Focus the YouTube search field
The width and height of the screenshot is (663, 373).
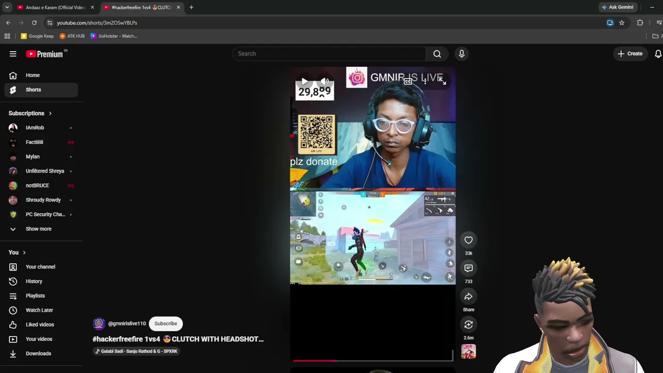click(329, 54)
